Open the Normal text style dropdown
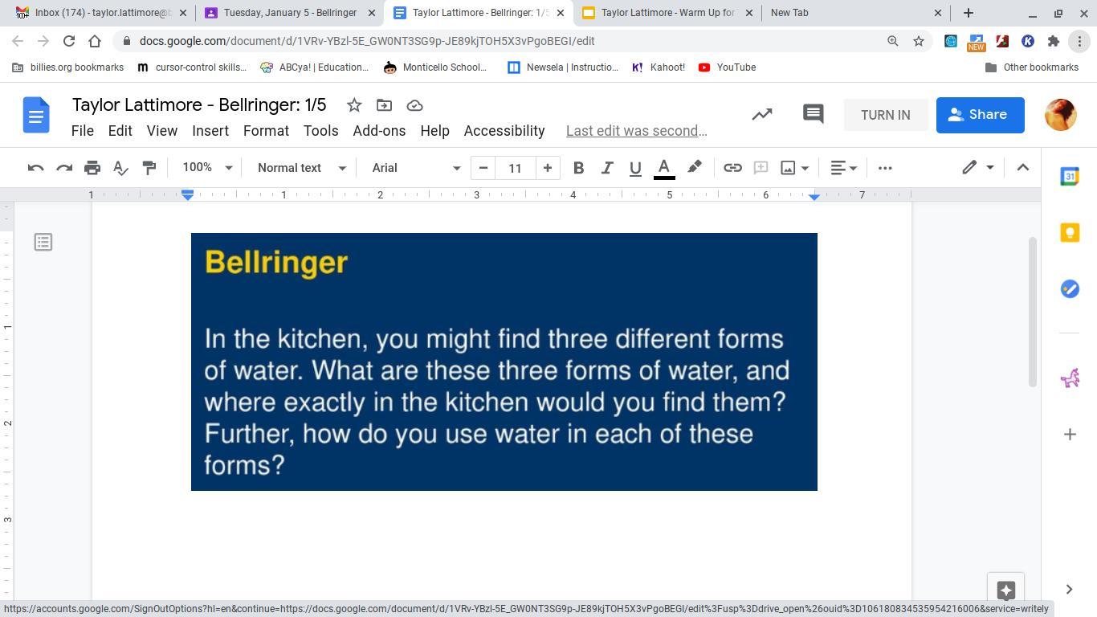The image size is (1097, 617). (301, 168)
